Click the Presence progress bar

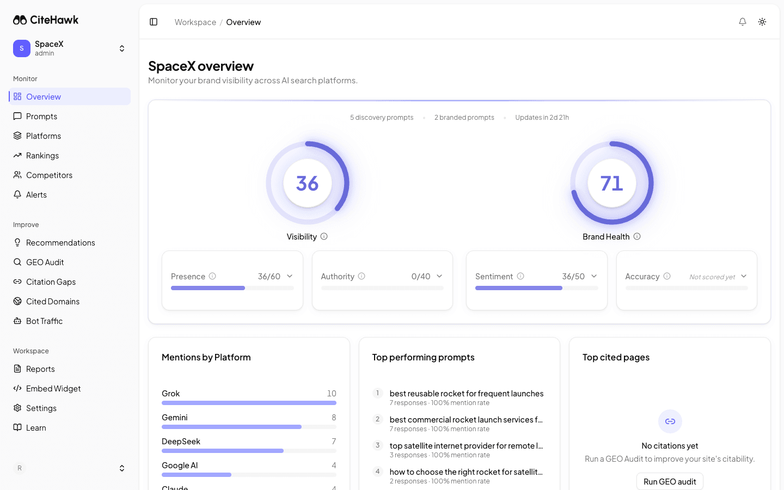232,288
